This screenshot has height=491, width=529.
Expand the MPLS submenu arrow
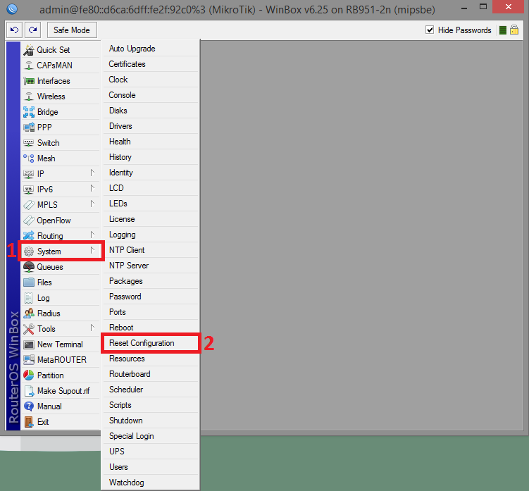[92, 204]
